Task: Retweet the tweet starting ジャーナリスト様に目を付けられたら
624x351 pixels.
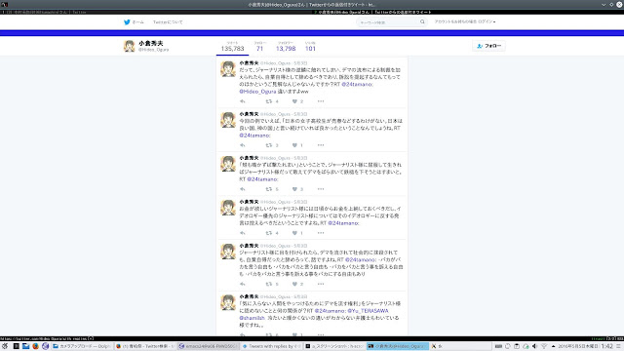Action: point(269,284)
